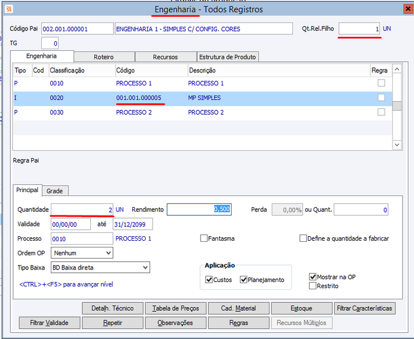This screenshot has width=414, height=339.
Task: Toggle the Planejamento checkbox
Action: [243, 280]
